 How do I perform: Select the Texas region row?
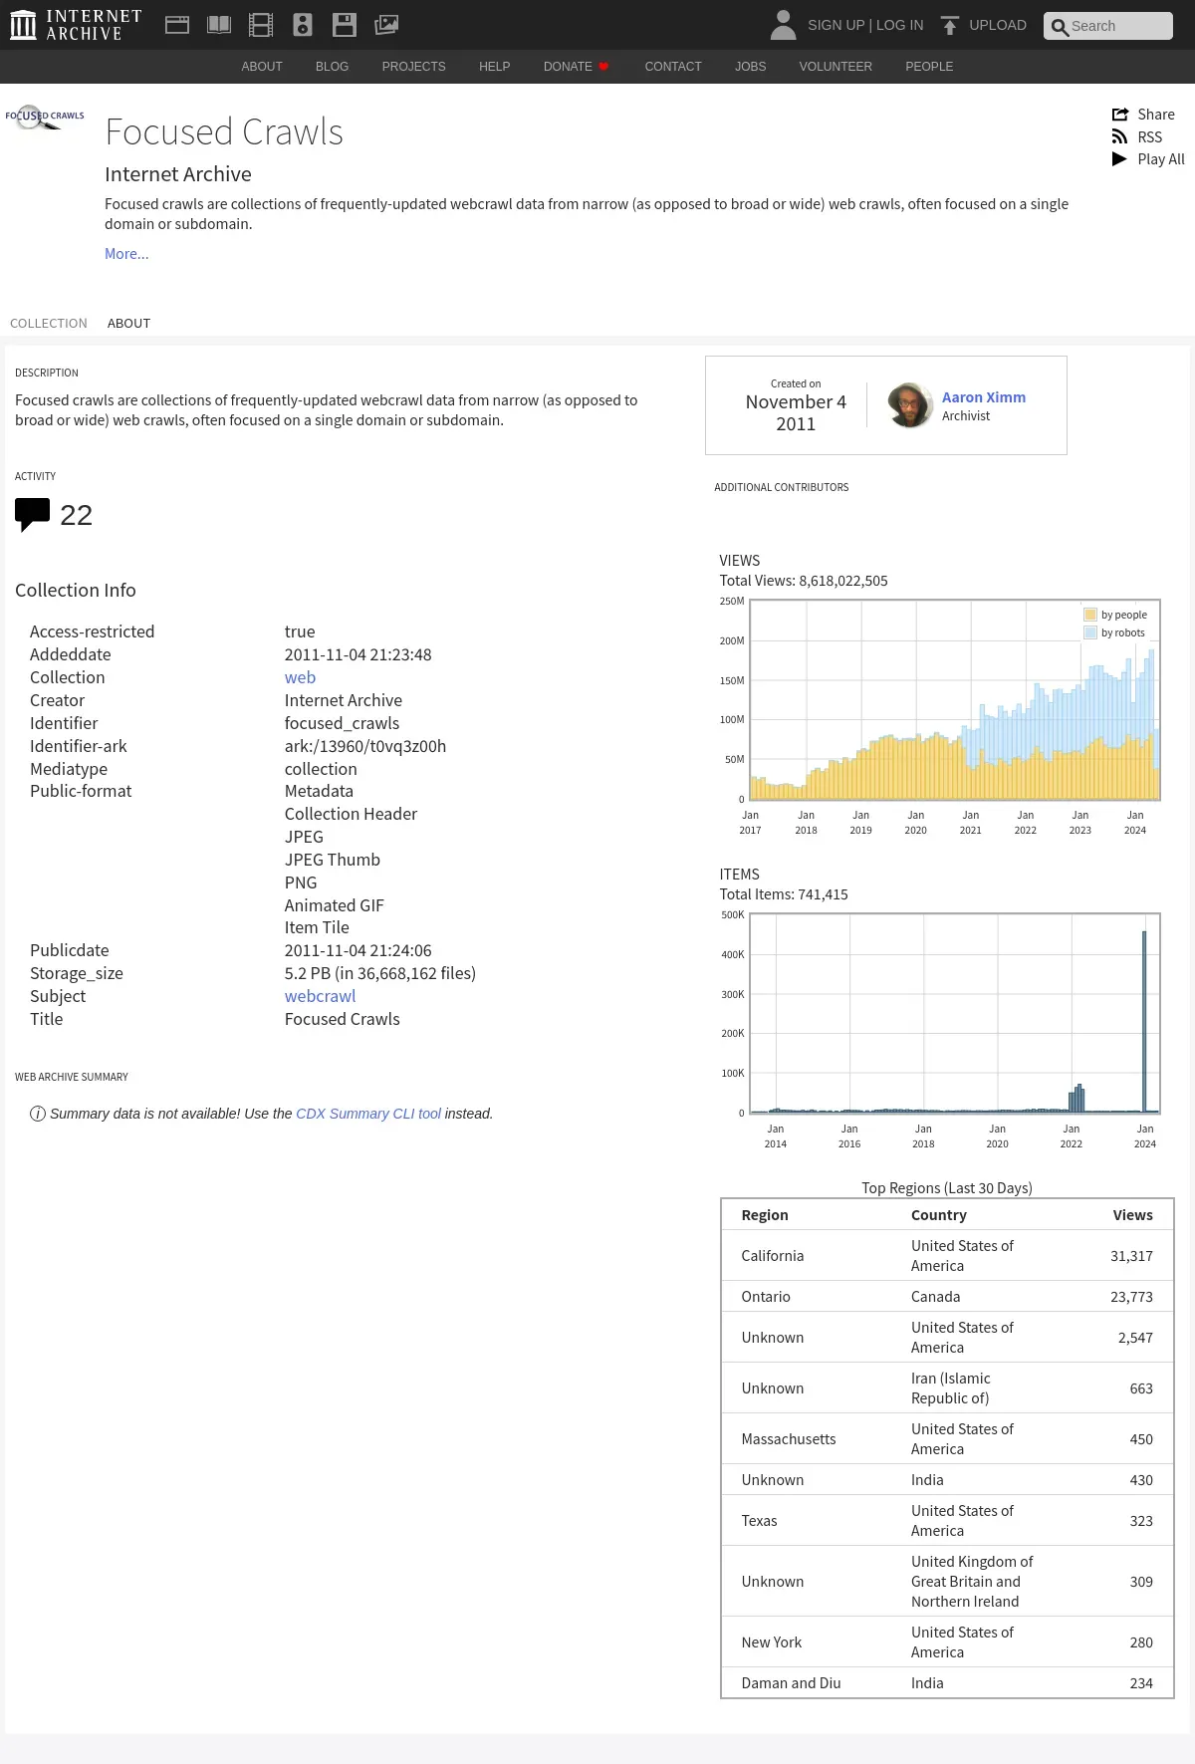point(947,1521)
